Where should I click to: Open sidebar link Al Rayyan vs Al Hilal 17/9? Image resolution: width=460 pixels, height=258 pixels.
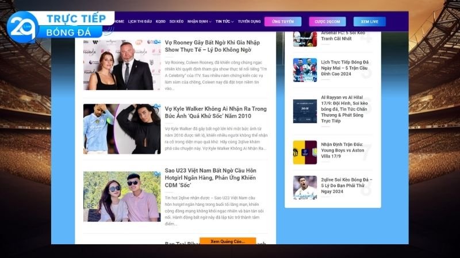(x=344, y=109)
